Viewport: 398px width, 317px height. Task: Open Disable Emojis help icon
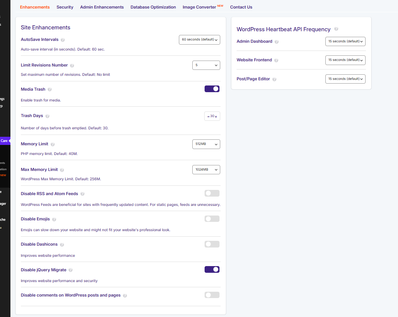(x=54, y=219)
